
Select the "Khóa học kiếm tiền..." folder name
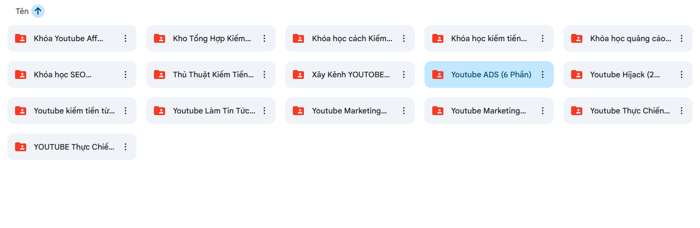489,38
